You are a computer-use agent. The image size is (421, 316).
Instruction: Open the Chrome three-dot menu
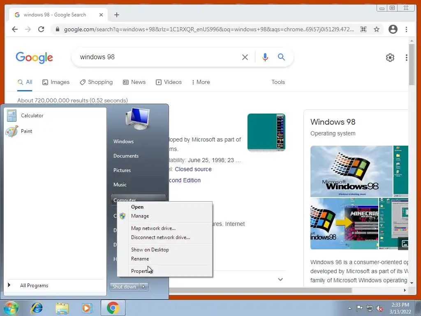tap(406, 29)
